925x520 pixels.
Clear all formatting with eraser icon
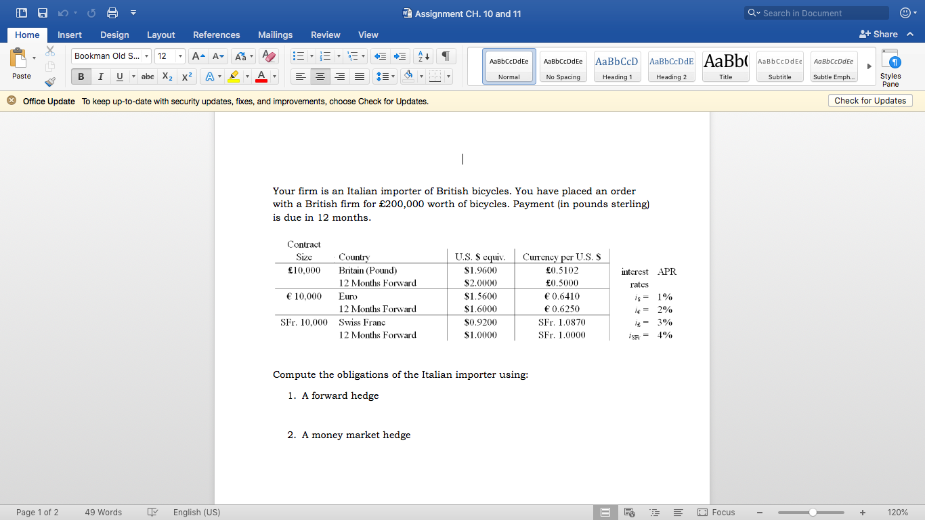269,56
